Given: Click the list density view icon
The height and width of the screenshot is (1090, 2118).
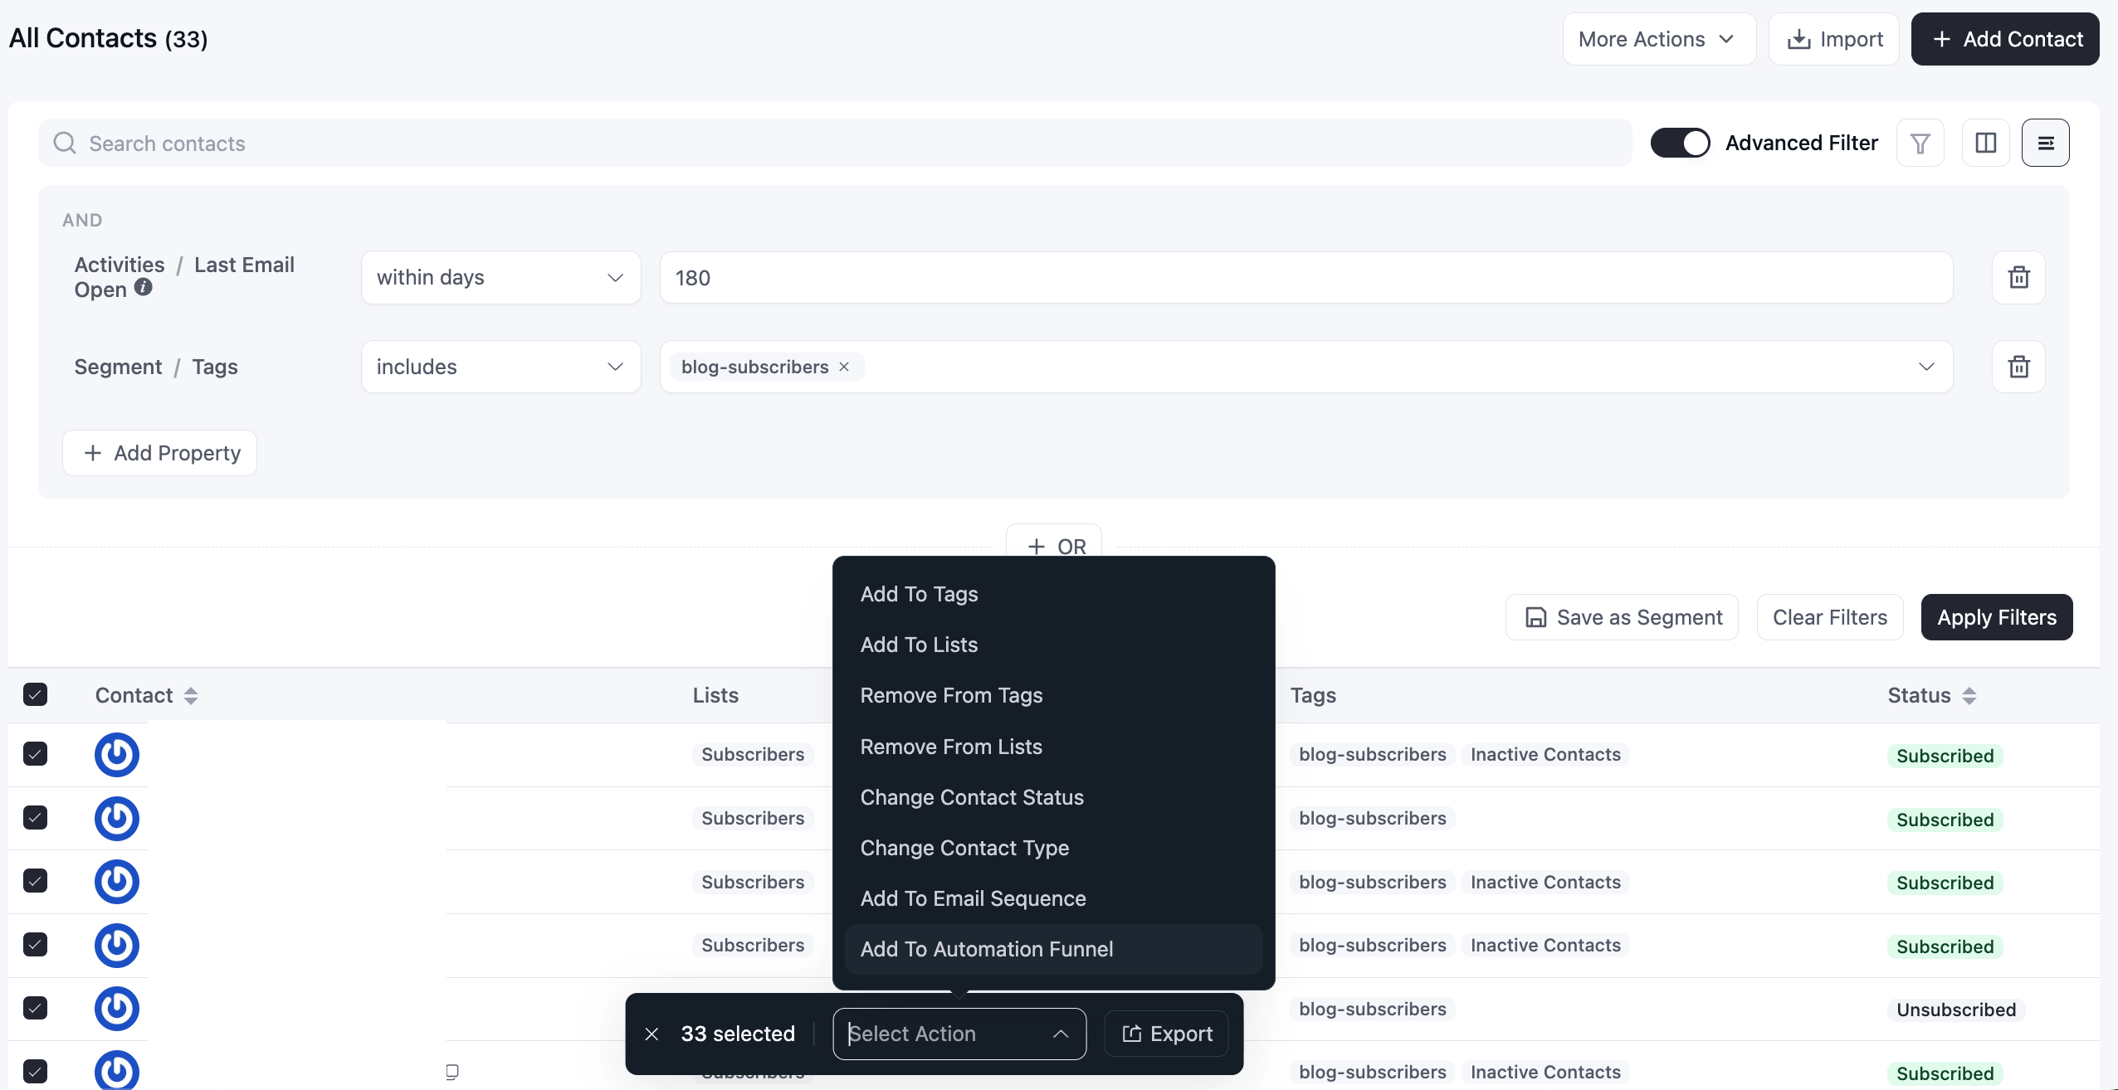Looking at the screenshot, I should pos(2045,144).
